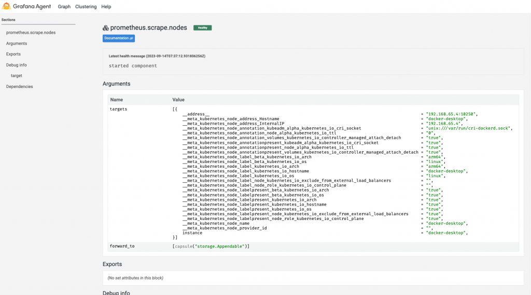Jump to the Exports sidebar section

click(13, 54)
